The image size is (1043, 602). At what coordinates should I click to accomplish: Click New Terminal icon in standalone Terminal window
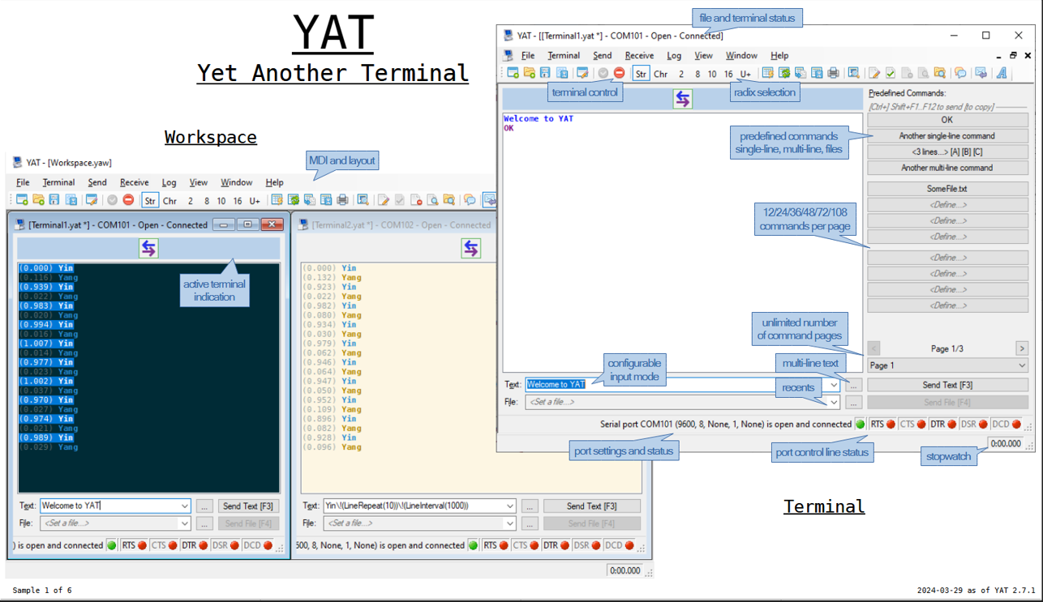tap(513, 74)
